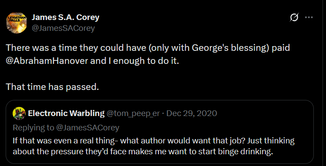Click the @JamesSACorey handle below the name
The height and width of the screenshot is (166, 326).
(x=63, y=28)
